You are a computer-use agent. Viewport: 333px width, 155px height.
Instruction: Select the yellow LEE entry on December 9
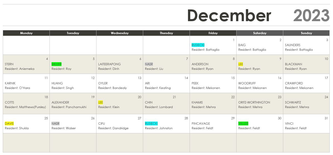point(241,64)
